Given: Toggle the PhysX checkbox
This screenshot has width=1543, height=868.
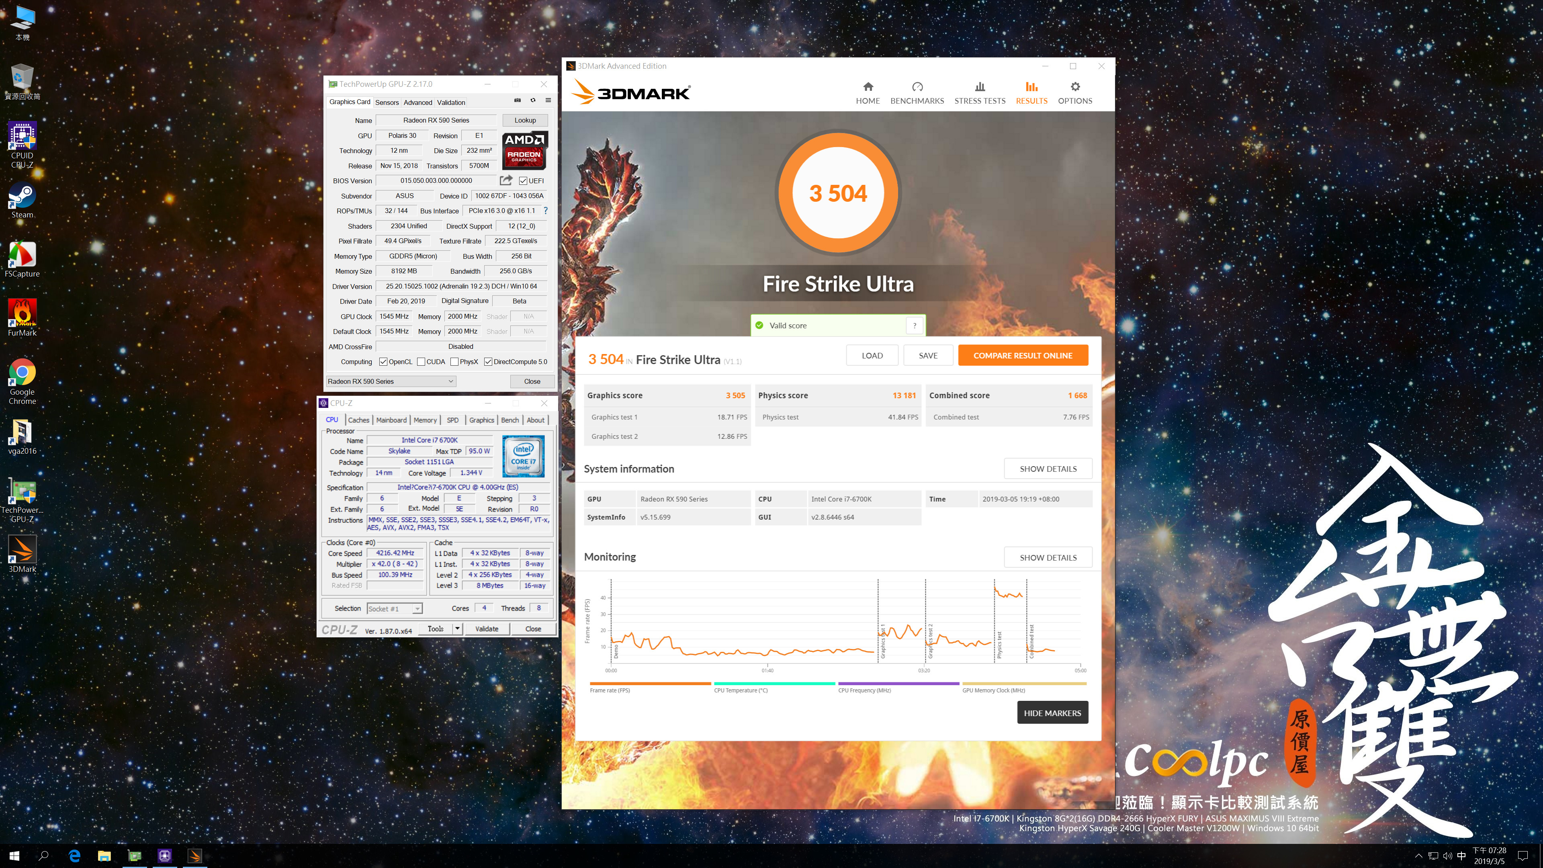Looking at the screenshot, I should pos(454,362).
